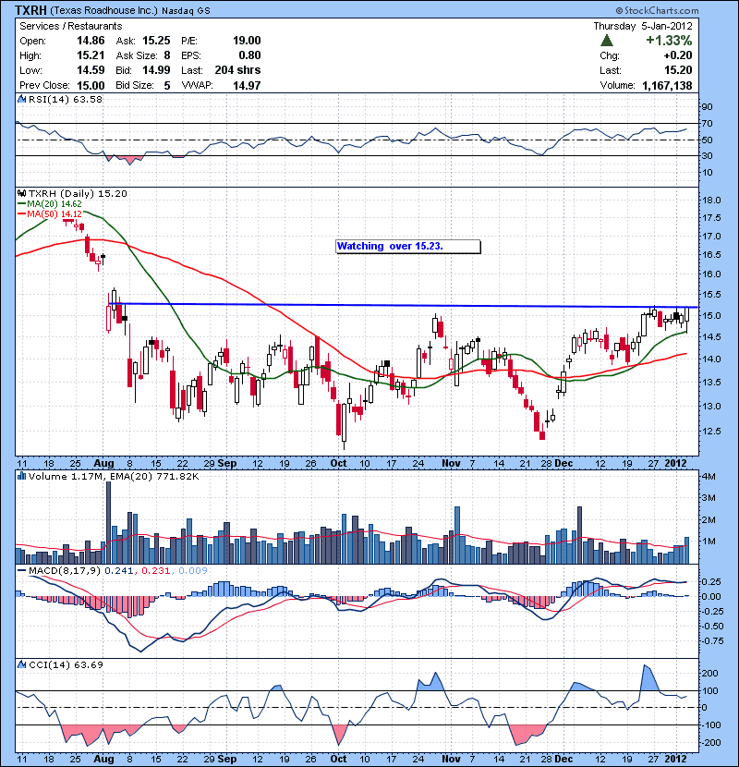Screen dimensions: 739x767
Task: Click the 'CCI(14) 63.69' panel label
Action: (x=66, y=664)
